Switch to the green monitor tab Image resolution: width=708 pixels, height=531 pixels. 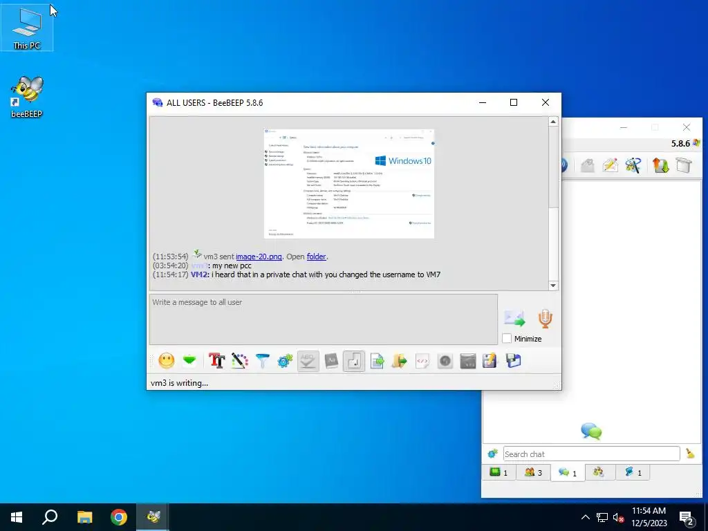[x=499, y=472]
